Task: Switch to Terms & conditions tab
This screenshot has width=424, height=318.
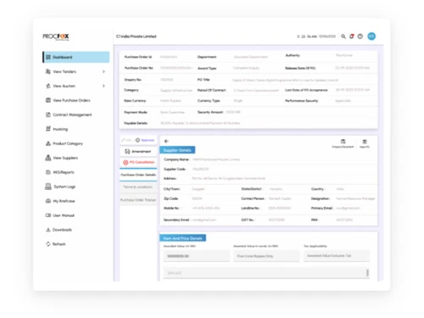Action: click(x=138, y=187)
